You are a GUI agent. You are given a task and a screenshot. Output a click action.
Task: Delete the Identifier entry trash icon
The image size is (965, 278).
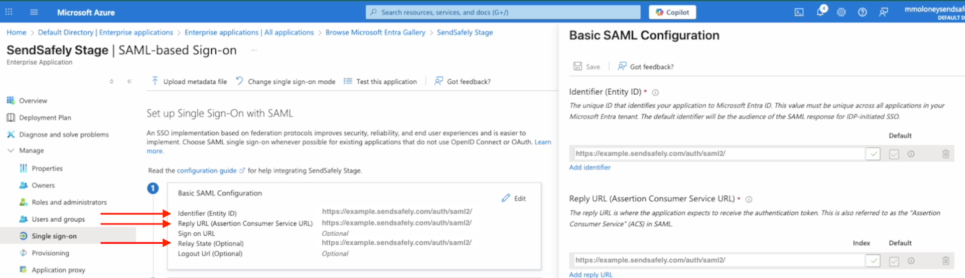point(946,154)
